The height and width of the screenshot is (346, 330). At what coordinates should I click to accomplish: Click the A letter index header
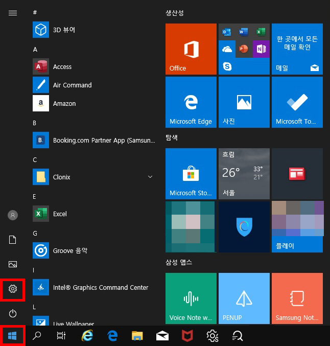(35, 49)
